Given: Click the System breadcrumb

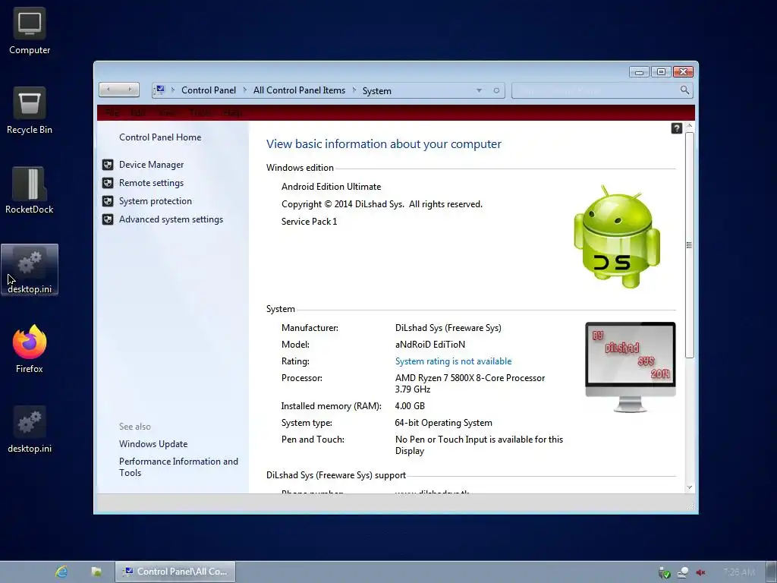Looking at the screenshot, I should click(x=376, y=91).
